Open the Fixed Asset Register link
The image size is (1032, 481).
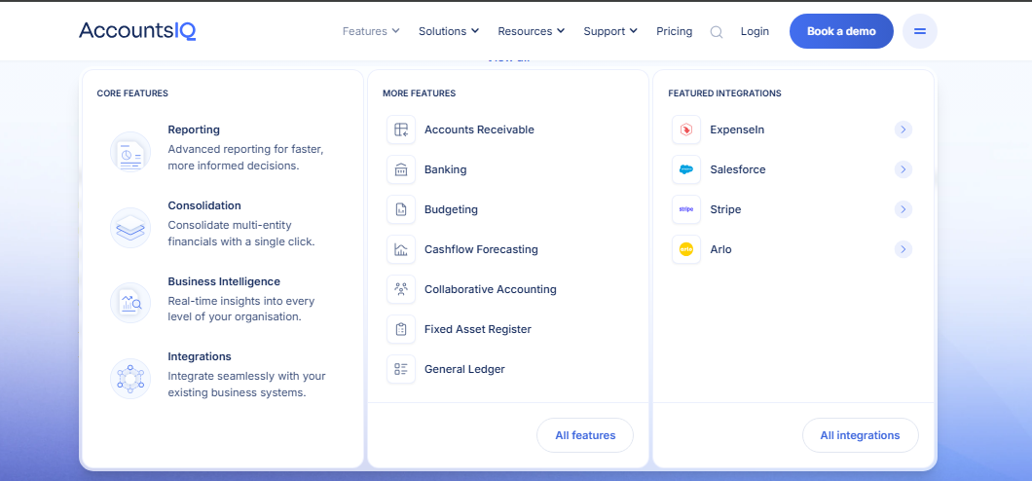click(x=478, y=329)
